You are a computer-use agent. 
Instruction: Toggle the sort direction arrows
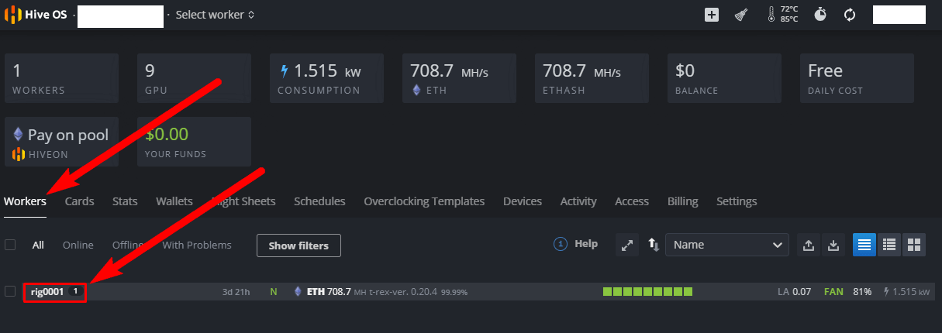click(654, 245)
